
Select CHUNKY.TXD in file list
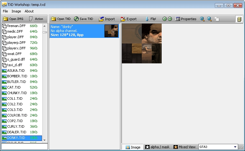22,93
